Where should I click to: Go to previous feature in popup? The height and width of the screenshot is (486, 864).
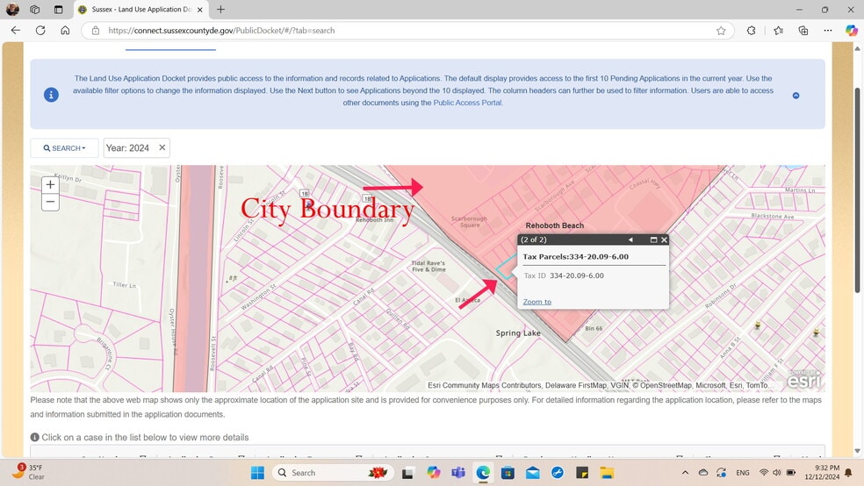pyautogui.click(x=630, y=239)
